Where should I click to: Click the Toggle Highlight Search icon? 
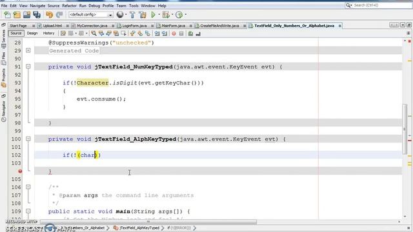[x=116, y=34]
